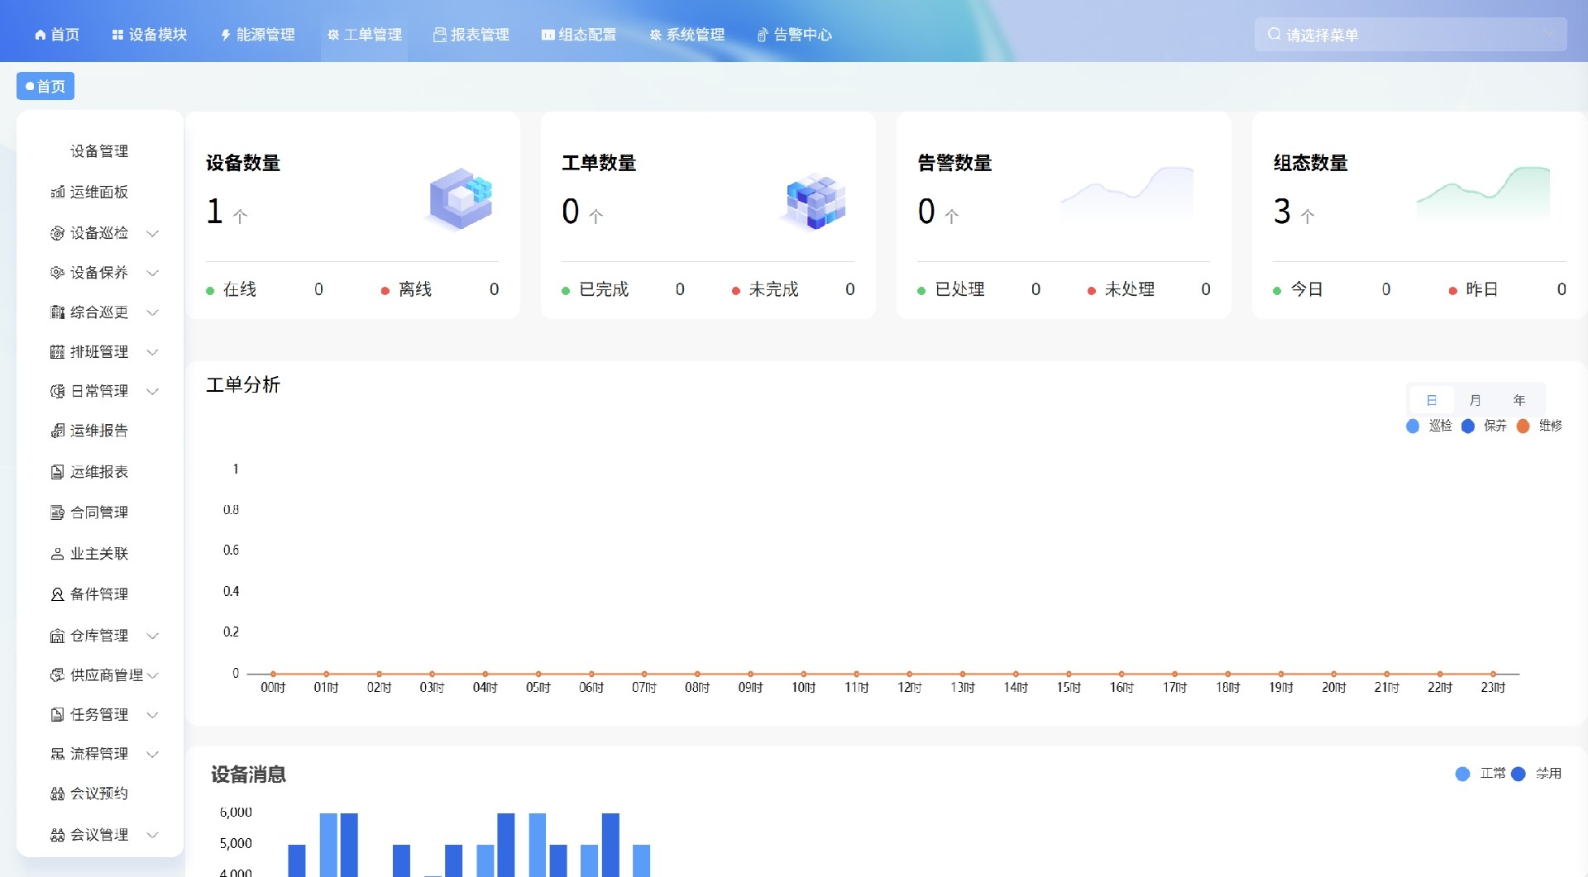
Task: Click the 设备巡检 sidebar icon
Action: pyautogui.click(x=57, y=233)
